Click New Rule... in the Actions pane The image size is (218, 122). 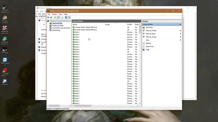150,27
